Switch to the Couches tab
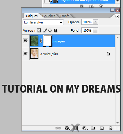Screen dimensions: 123x134 tap(49, 16)
